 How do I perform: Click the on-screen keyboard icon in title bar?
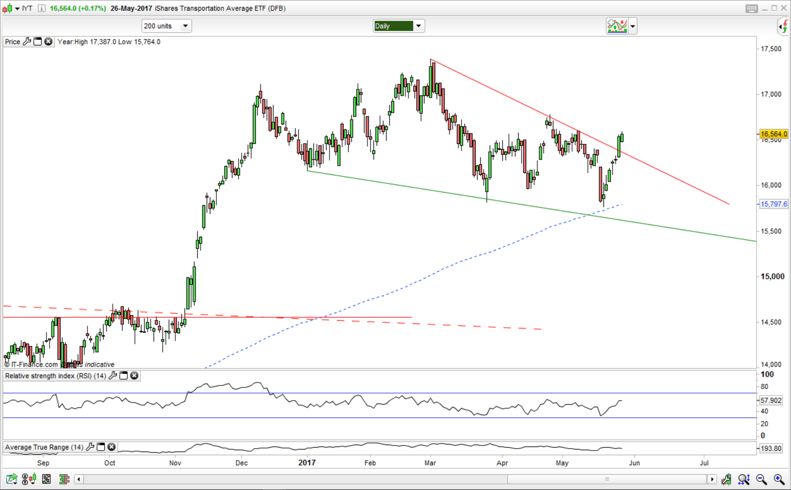coord(751,8)
